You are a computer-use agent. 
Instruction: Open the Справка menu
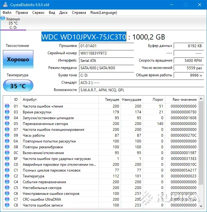[79, 13]
